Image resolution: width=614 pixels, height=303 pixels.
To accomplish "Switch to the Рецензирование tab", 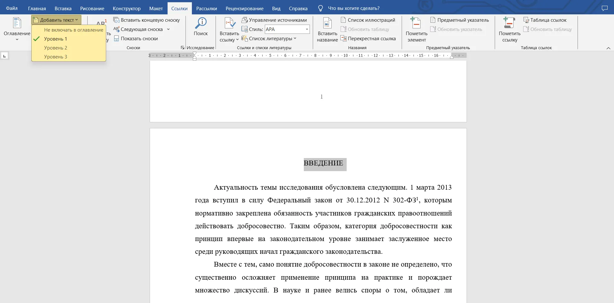I will 245,8.
